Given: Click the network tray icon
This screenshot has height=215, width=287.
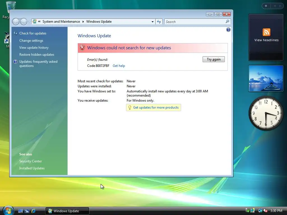Looking at the screenshot, I should [260, 211].
